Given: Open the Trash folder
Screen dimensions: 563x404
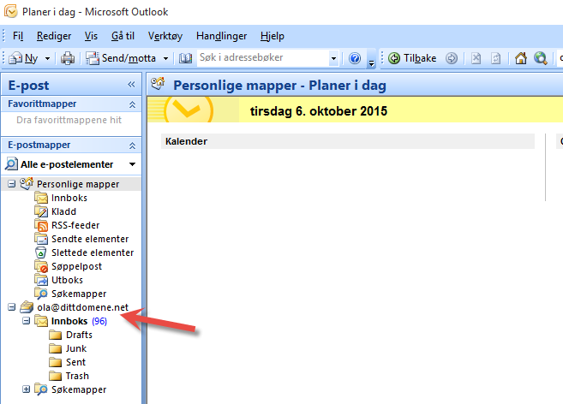Looking at the screenshot, I should pos(77,376).
